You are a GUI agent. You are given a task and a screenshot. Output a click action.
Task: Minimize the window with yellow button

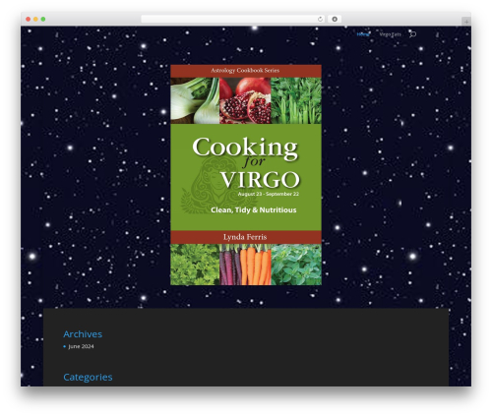pyautogui.click(x=35, y=19)
